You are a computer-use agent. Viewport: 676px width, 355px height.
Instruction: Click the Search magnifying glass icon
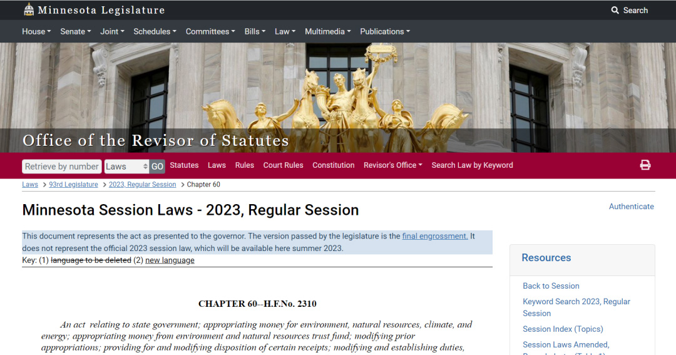(x=615, y=10)
